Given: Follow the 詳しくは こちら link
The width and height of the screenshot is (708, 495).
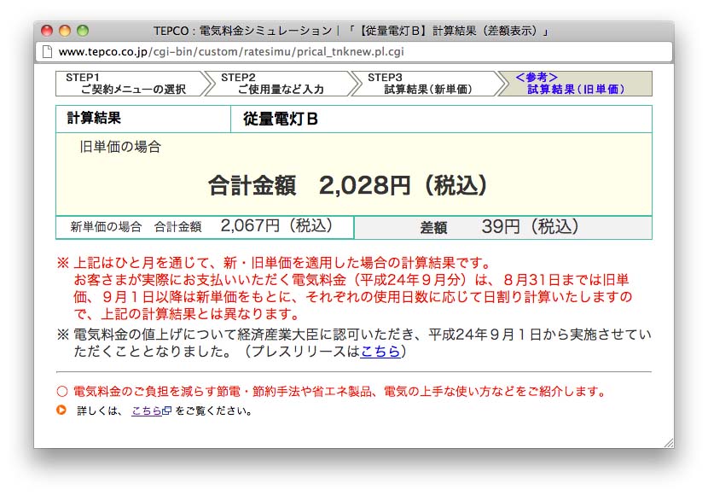Looking at the screenshot, I should pos(146,411).
